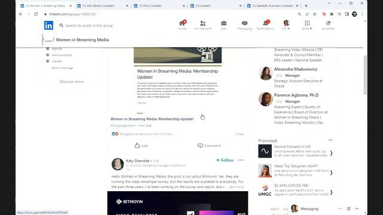Open a new browser tab

pyautogui.click(x=306, y=5)
